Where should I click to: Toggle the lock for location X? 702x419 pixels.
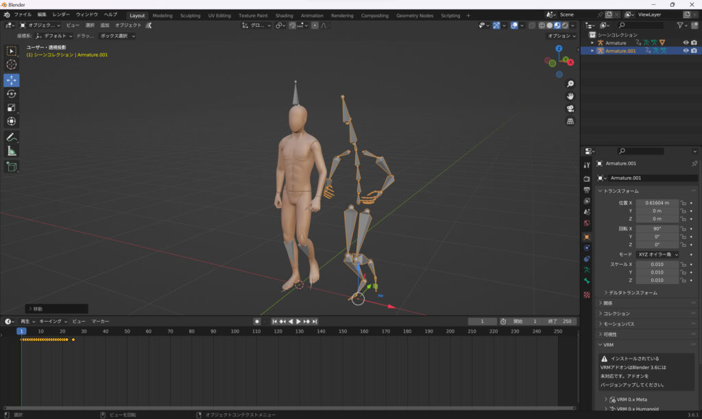click(683, 203)
